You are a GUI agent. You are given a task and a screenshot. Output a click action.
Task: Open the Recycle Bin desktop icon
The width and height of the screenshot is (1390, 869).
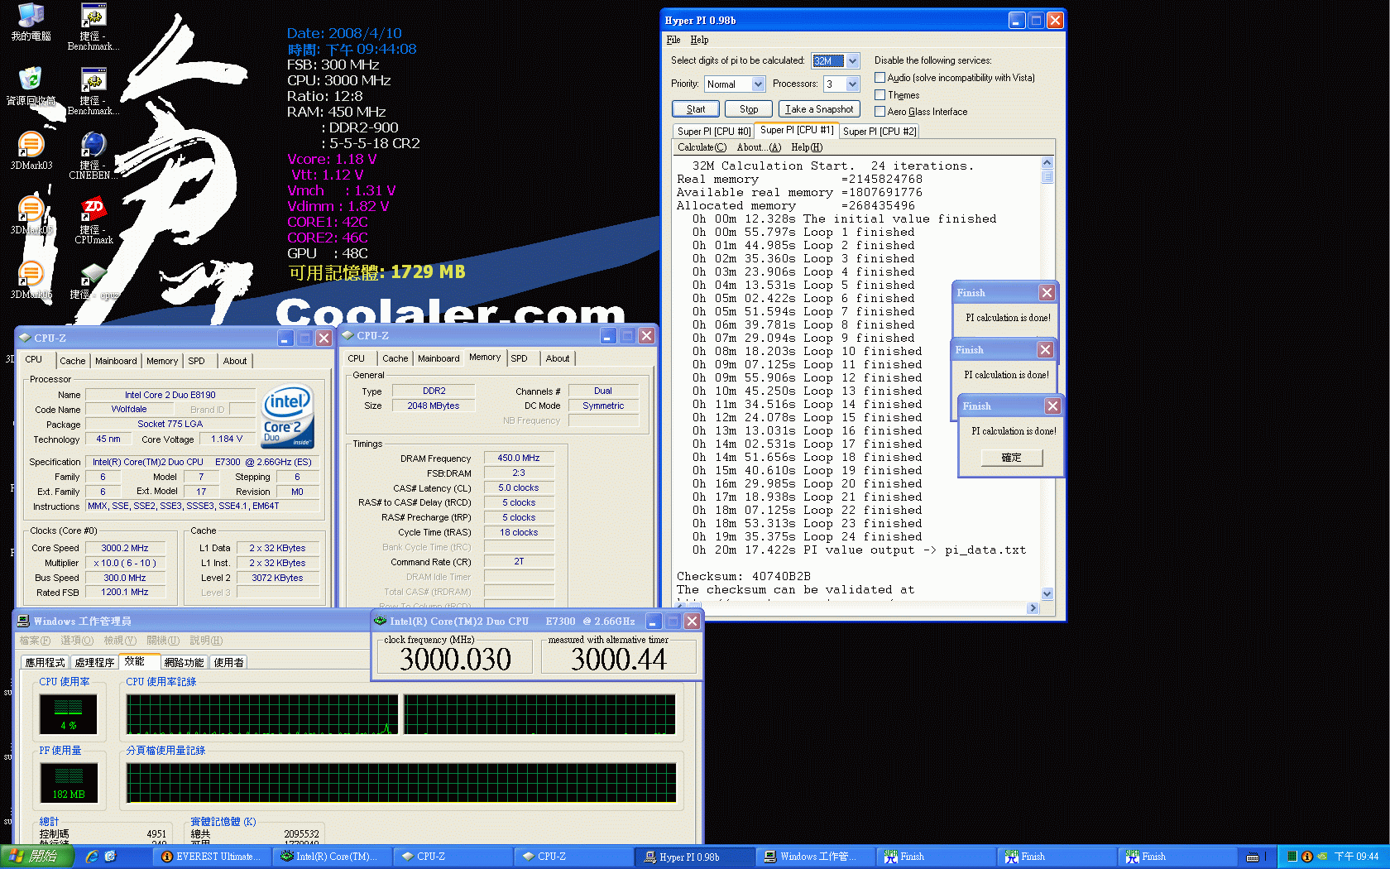pyautogui.click(x=31, y=80)
